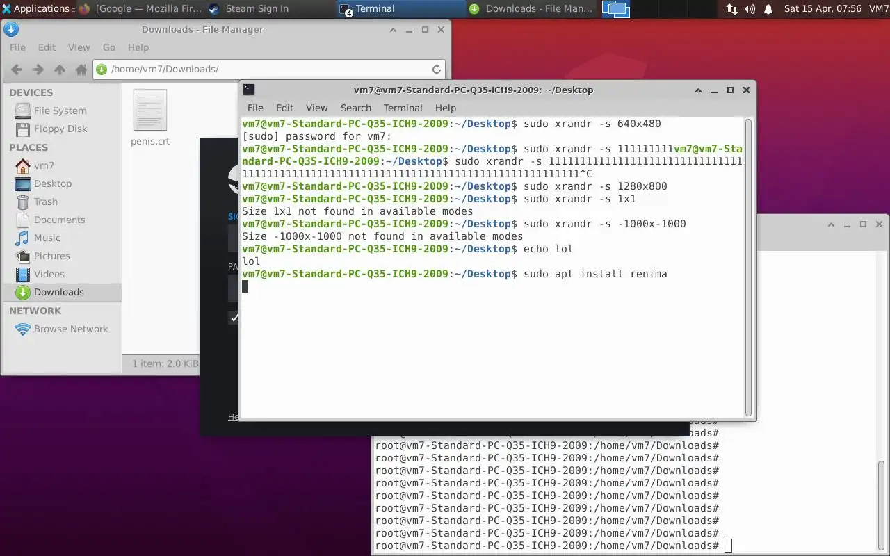
Task: Select Floppy Disk in sidebar
Action: click(x=60, y=129)
